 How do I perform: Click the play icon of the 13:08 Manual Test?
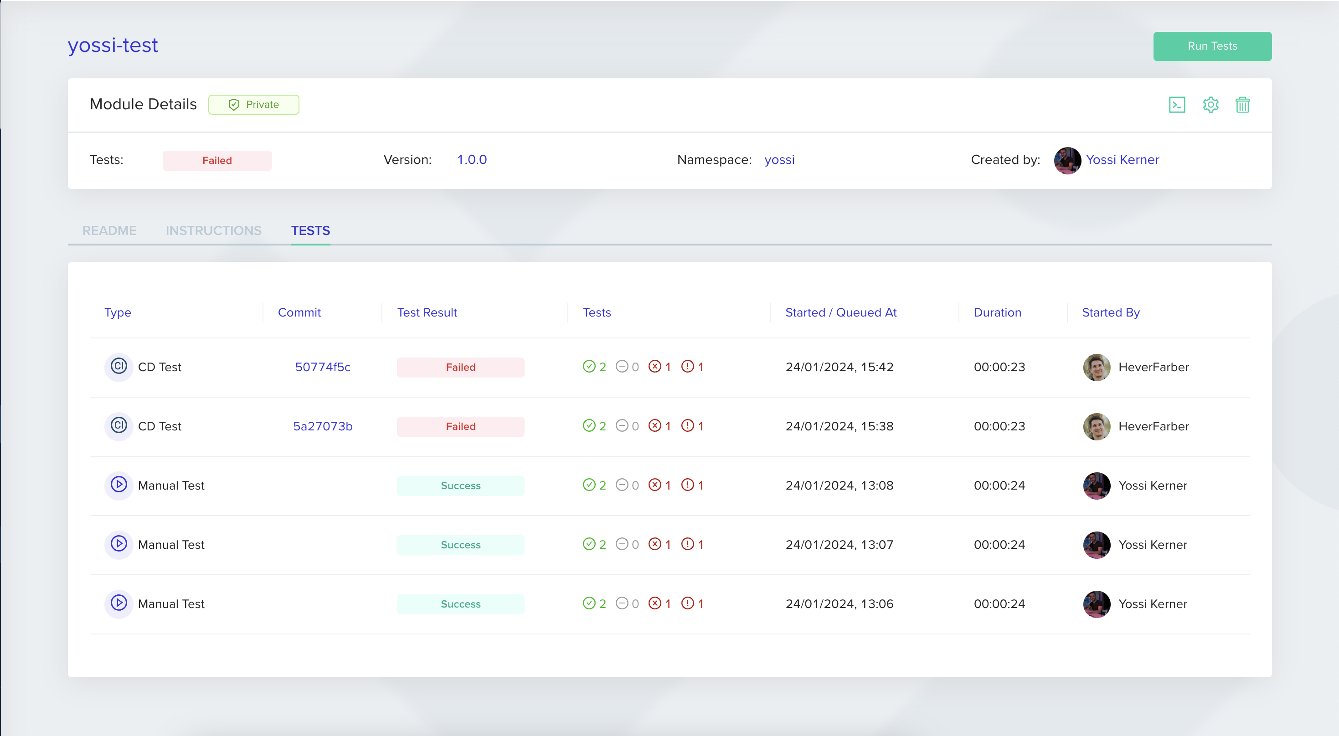tap(119, 485)
